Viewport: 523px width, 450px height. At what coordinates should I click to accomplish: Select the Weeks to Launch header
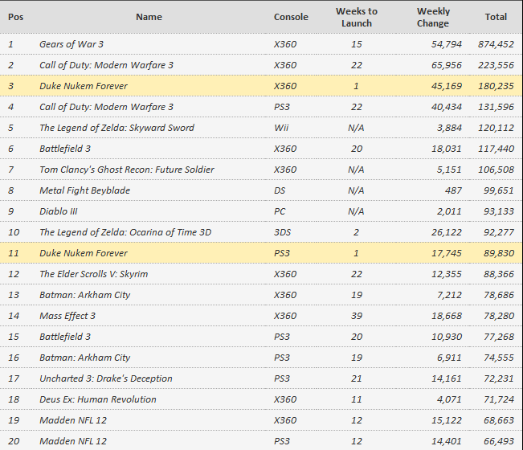pyautogui.click(x=356, y=17)
